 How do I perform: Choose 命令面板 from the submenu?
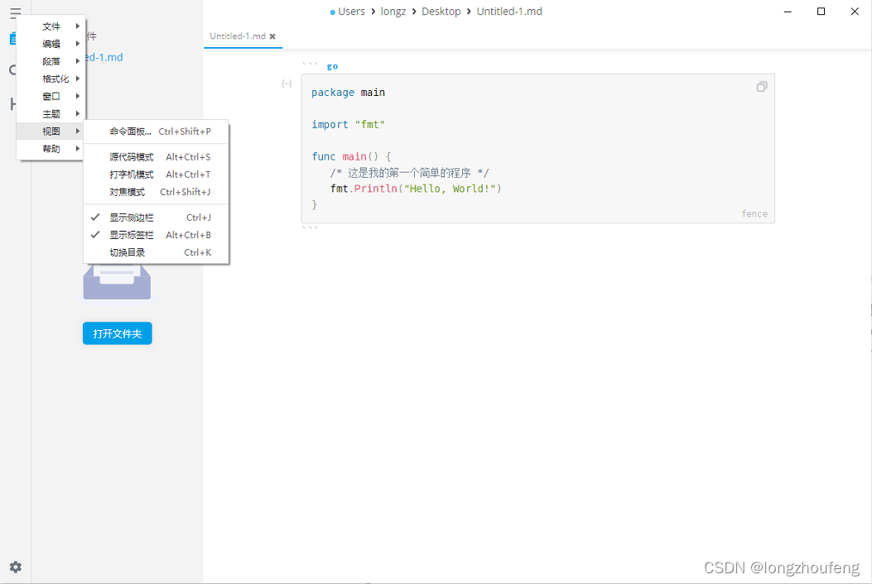point(157,132)
